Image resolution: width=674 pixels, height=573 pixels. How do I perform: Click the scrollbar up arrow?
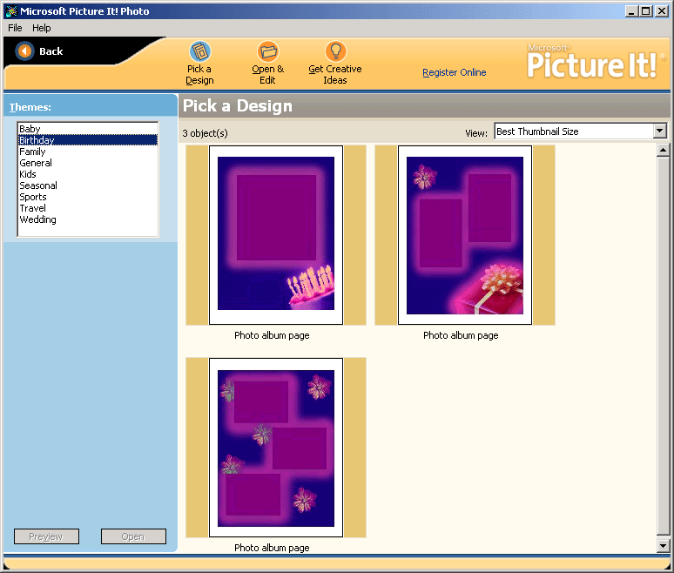(x=663, y=149)
